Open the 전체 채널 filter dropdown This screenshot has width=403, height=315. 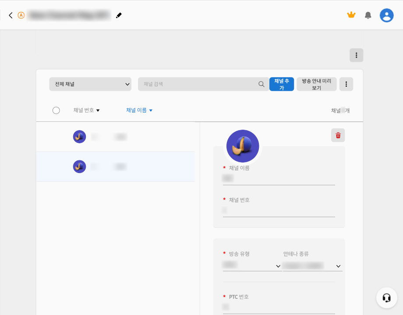(x=90, y=84)
